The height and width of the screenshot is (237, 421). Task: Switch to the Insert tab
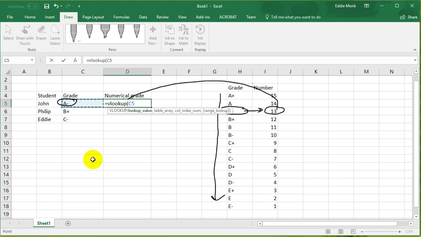tap(50, 17)
